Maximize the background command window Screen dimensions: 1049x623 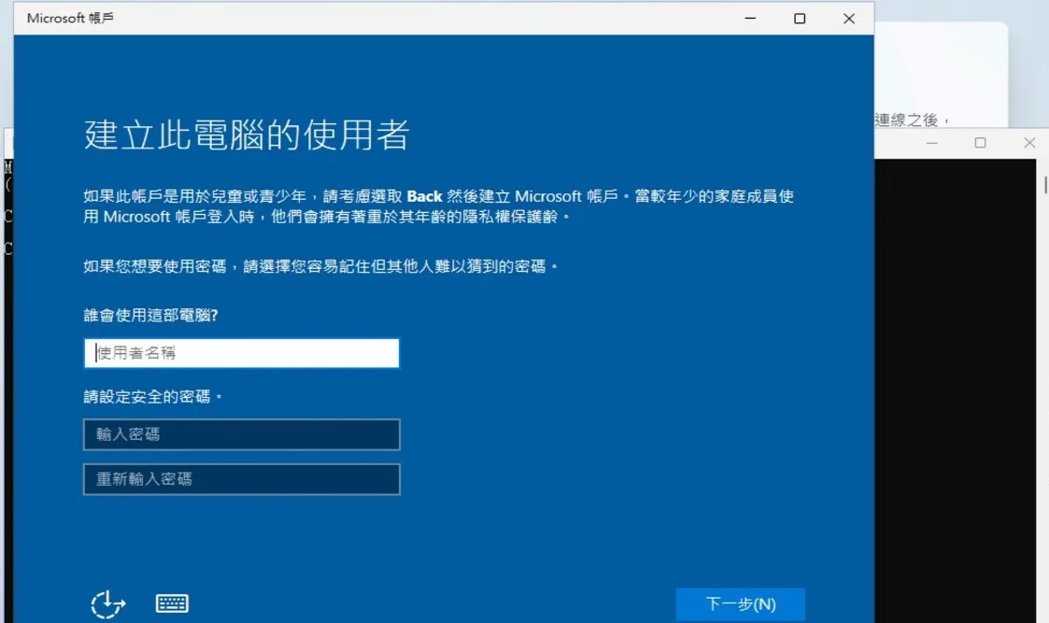point(980,143)
